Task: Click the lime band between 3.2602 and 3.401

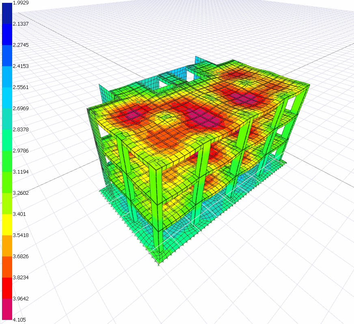Action: tap(7, 204)
